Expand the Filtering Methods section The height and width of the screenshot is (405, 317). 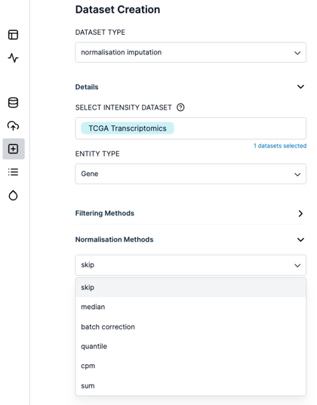300,213
